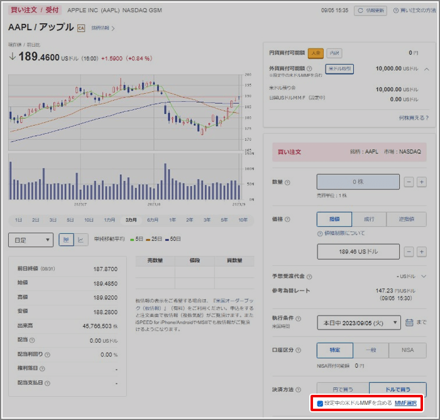Click the AAPL candlestick price chart

pyautogui.click(x=125, y=113)
